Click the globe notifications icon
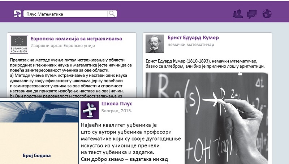The width and height of the screenshot is (289, 164). [267, 14]
